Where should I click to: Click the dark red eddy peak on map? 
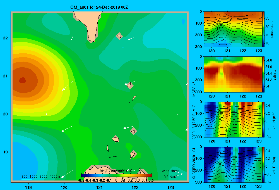23,80
